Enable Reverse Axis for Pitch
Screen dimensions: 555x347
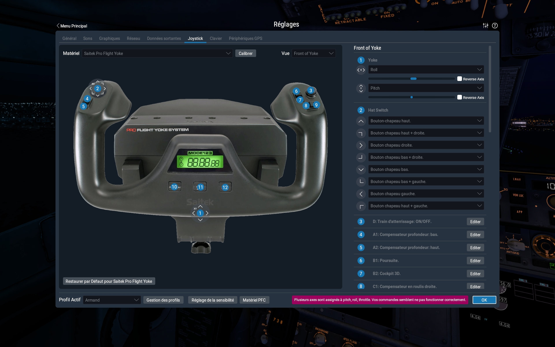tap(460, 97)
